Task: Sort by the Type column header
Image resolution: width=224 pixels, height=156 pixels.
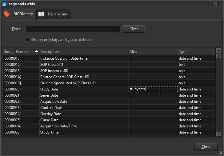Action: pyautogui.click(x=196, y=52)
